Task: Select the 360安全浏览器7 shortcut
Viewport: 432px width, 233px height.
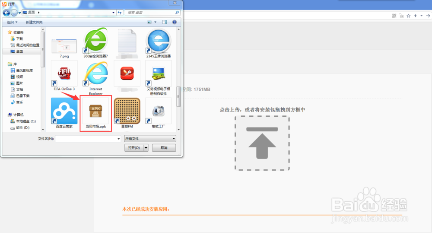Action: point(95,43)
